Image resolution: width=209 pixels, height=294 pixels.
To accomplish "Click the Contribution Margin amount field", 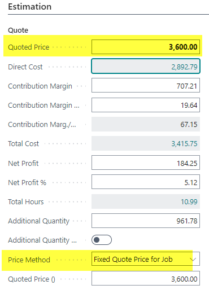I will pos(146,86).
